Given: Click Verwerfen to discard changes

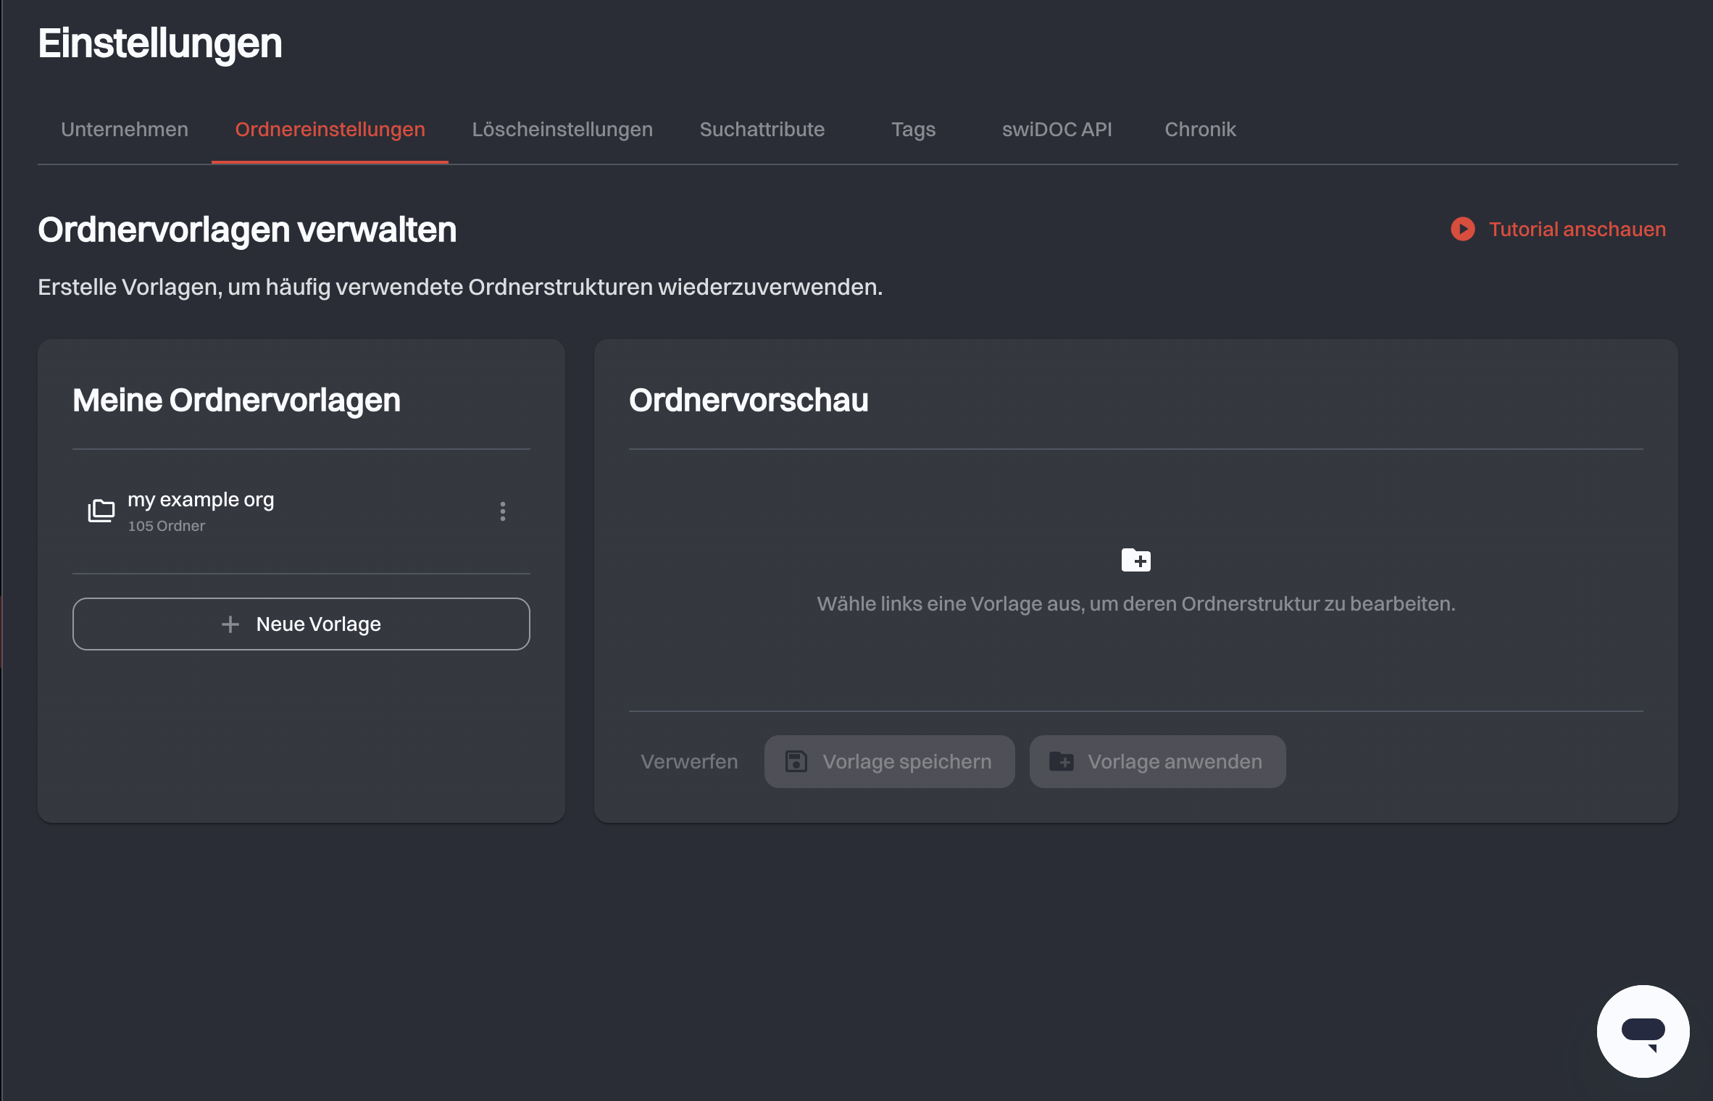Looking at the screenshot, I should [x=689, y=761].
